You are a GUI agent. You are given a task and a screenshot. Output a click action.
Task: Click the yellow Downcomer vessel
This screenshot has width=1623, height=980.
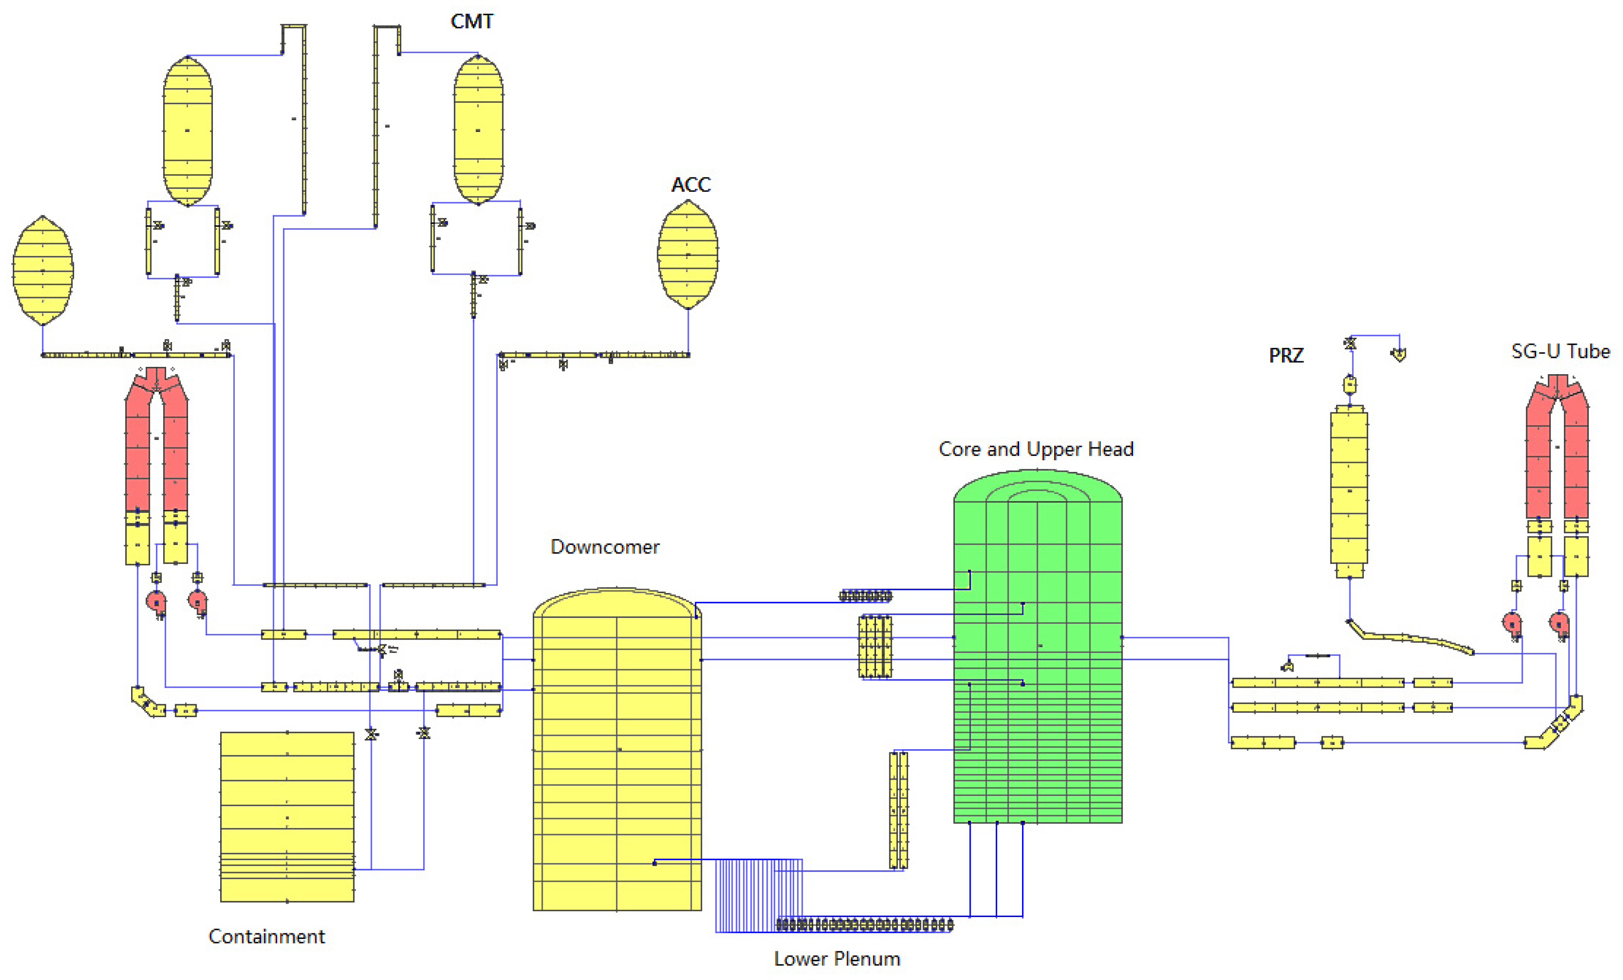pyautogui.click(x=617, y=750)
